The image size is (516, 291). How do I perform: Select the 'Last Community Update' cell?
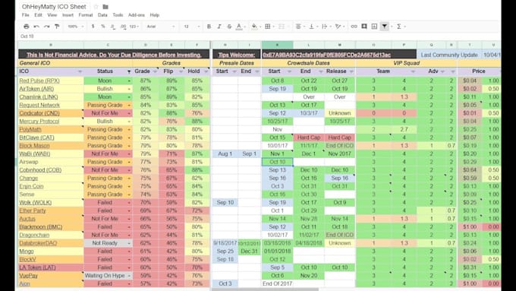pyautogui.click(x=449, y=55)
